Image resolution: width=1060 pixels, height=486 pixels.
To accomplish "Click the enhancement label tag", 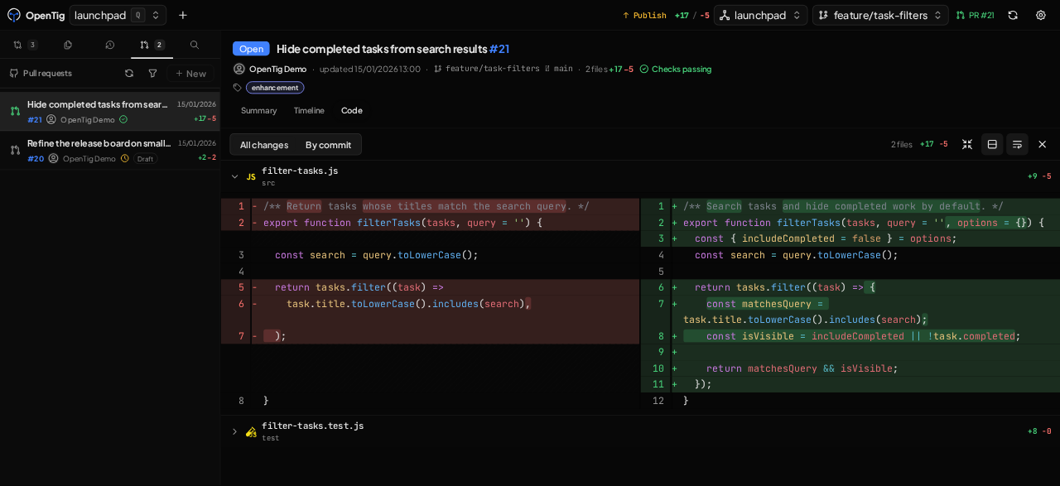I will 275,88.
